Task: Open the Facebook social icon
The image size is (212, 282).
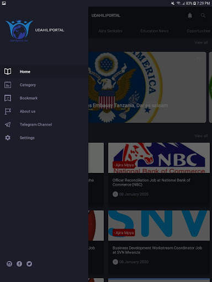Action: [19, 264]
